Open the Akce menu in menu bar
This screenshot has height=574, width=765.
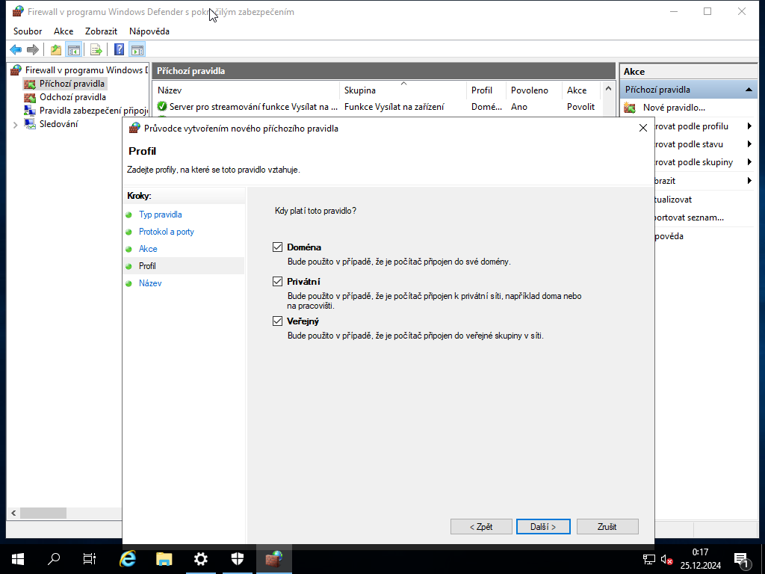tap(63, 31)
